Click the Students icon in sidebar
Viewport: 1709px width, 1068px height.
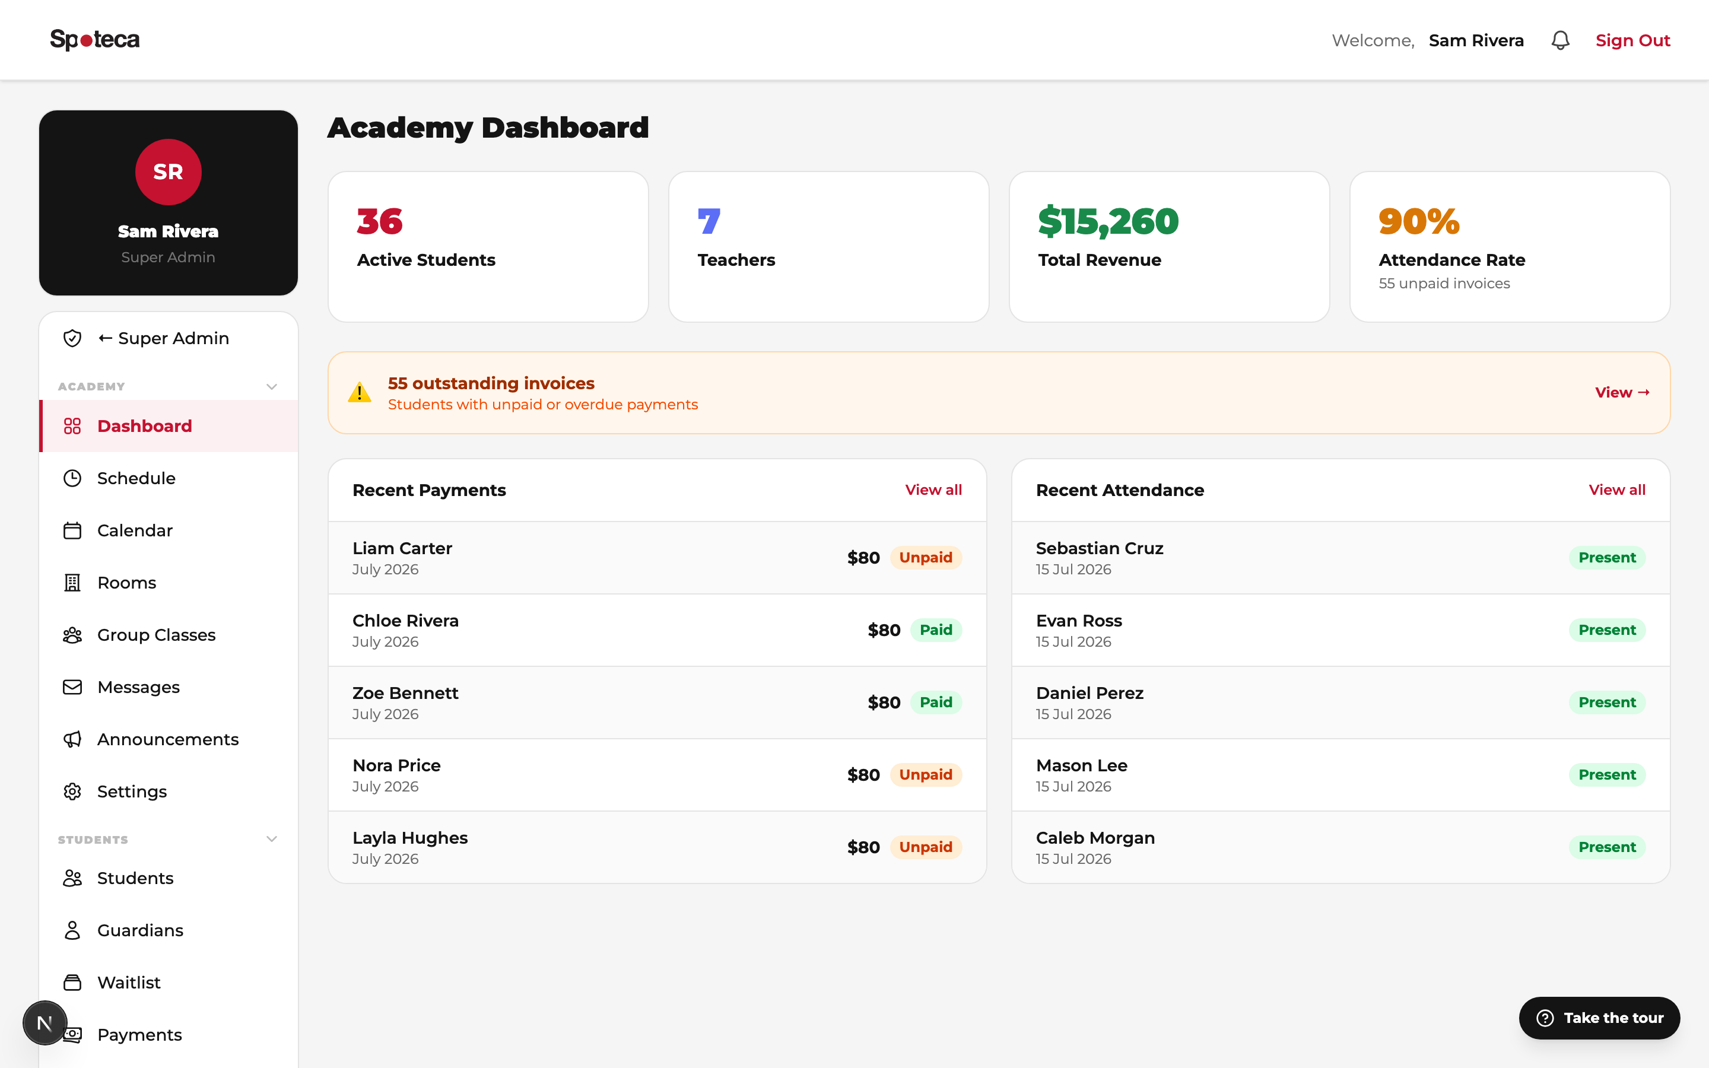(72, 878)
